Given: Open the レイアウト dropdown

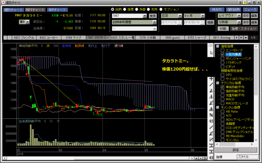Looking at the screenshot, I should click(239, 16).
